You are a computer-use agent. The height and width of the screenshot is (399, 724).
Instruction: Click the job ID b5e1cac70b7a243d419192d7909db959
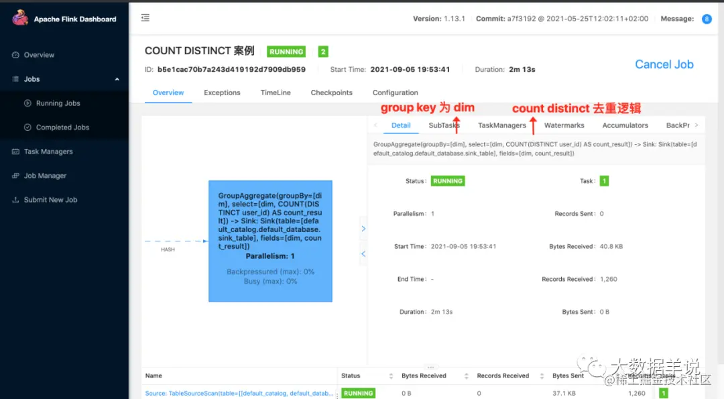pyautogui.click(x=231, y=69)
